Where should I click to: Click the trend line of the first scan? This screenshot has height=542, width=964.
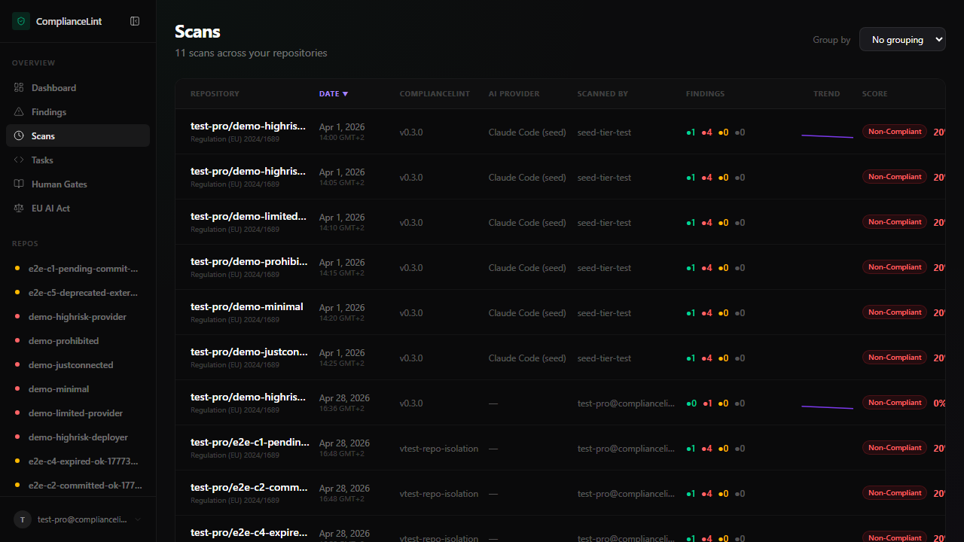(827, 136)
